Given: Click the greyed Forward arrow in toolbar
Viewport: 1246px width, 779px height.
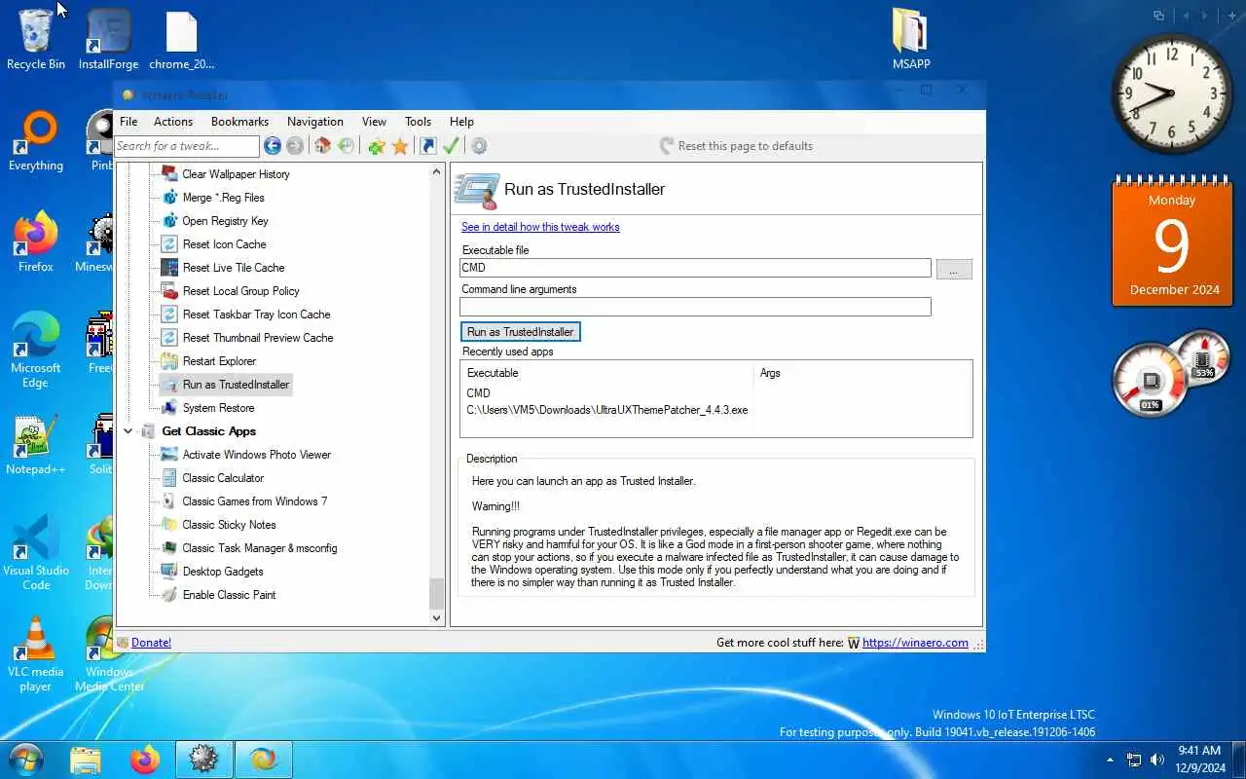Looking at the screenshot, I should pyautogui.click(x=295, y=146).
